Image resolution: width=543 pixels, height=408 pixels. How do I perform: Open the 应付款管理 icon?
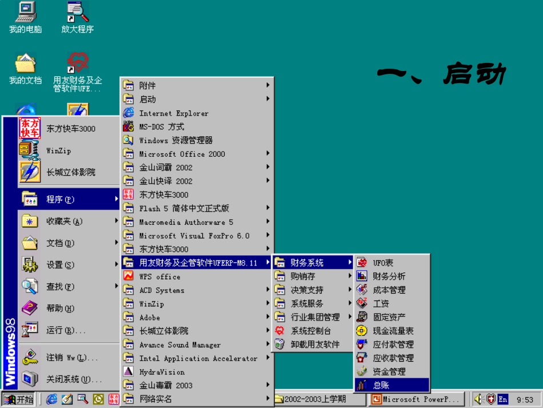362,344
